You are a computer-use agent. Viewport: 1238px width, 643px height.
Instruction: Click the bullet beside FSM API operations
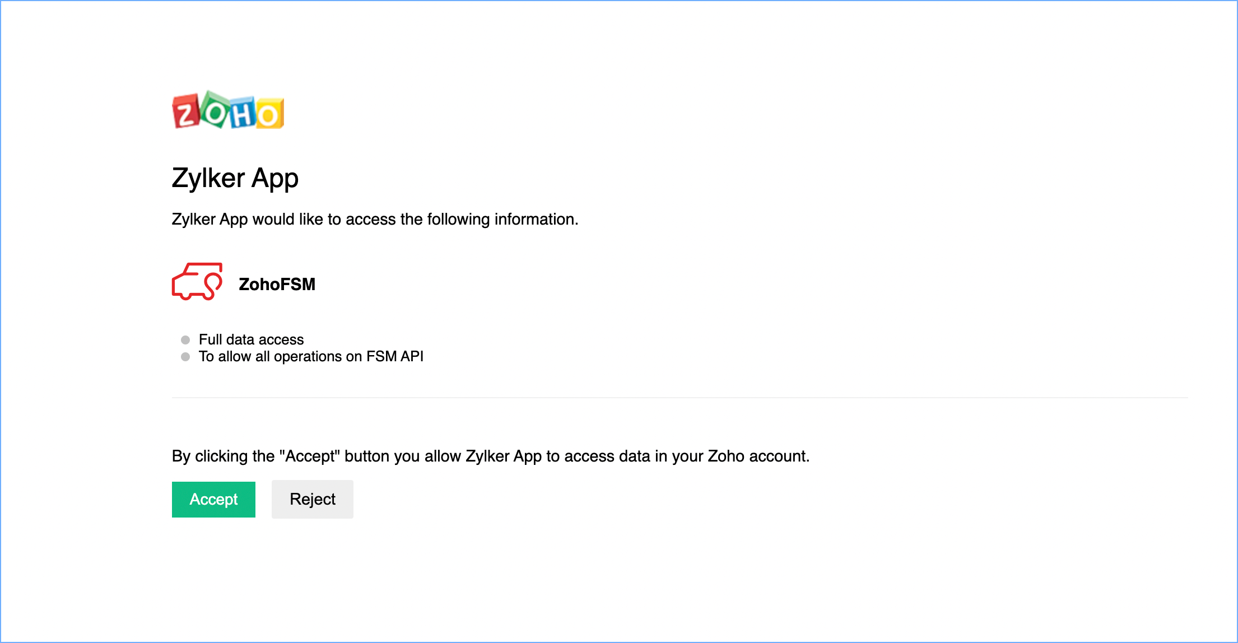[x=185, y=357]
